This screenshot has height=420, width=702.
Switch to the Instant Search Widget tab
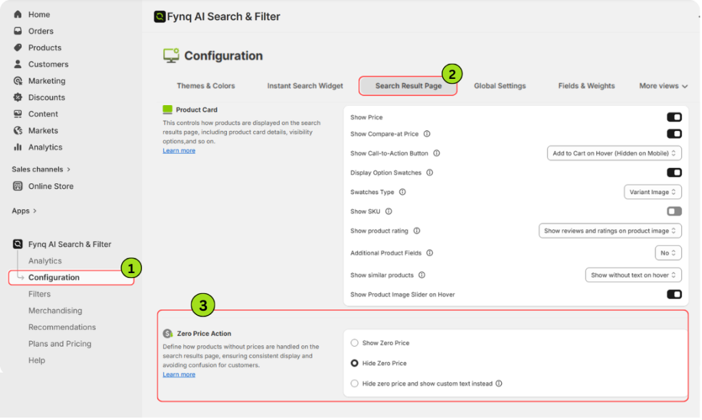click(305, 86)
